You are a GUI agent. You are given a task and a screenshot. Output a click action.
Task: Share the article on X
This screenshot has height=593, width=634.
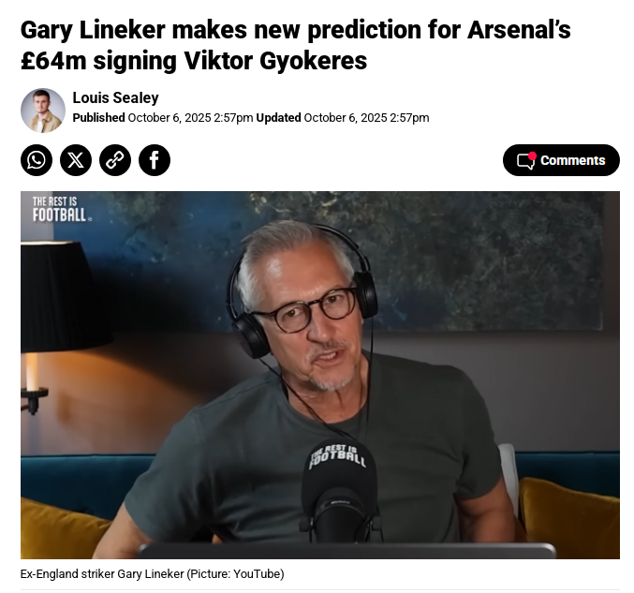point(76,160)
